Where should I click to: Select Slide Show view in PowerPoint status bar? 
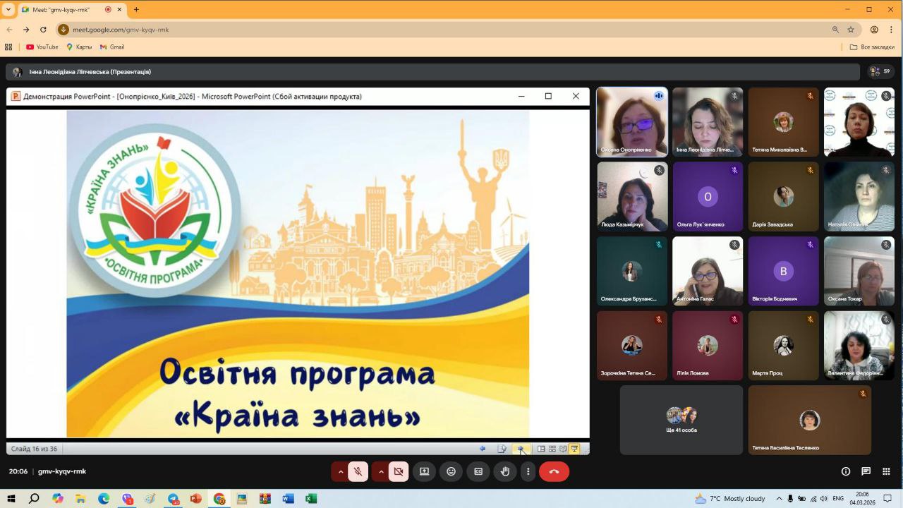(574, 448)
